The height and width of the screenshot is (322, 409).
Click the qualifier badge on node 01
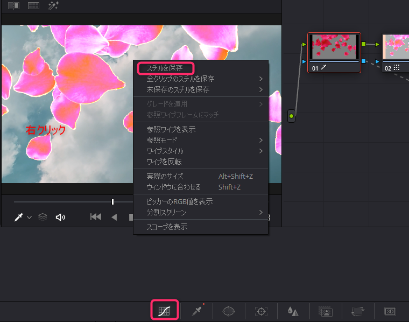323,68
